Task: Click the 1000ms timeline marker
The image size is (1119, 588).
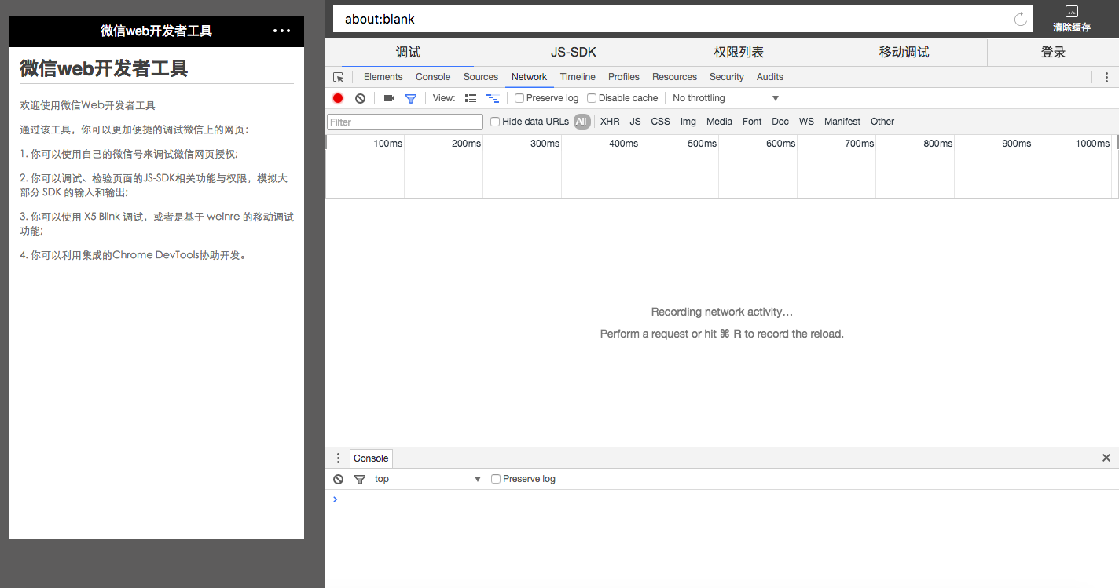Action: pyautogui.click(x=1092, y=144)
